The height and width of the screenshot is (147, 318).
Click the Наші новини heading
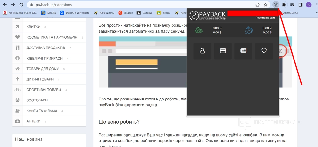(x=29, y=139)
